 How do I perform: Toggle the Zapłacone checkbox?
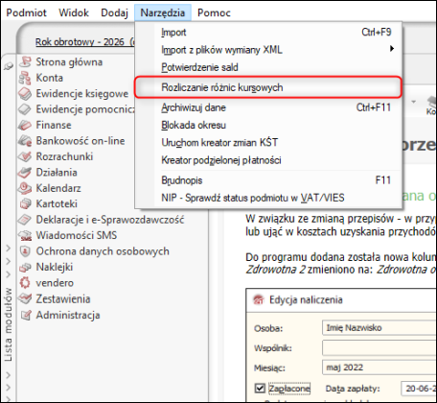coord(260,389)
